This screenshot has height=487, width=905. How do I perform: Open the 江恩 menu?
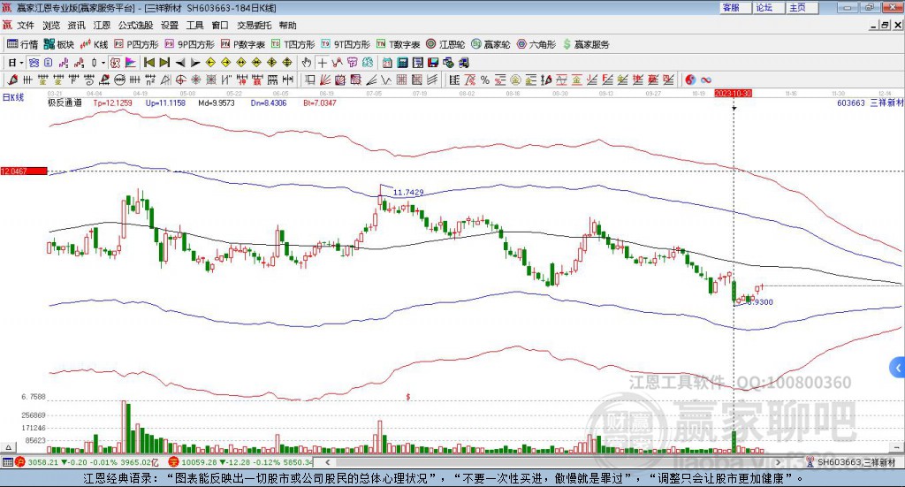[x=102, y=26]
